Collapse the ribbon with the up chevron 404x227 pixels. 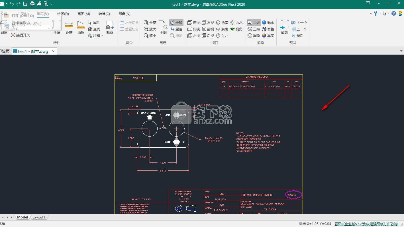pos(371,13)
